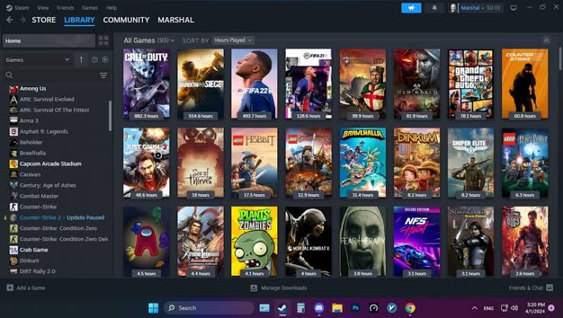
Task: Click the Windows taskbar Search box
Action: pyautogui.click(x=209, y=308)
